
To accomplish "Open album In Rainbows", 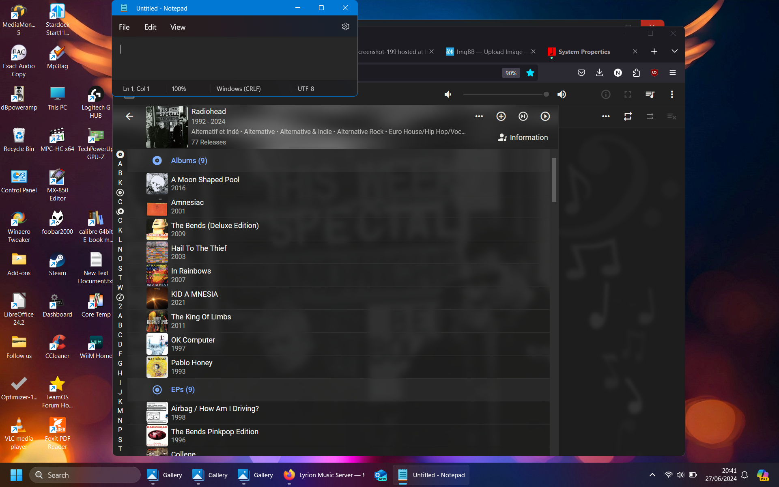I will pyautogui.click(x=339, y=275).
